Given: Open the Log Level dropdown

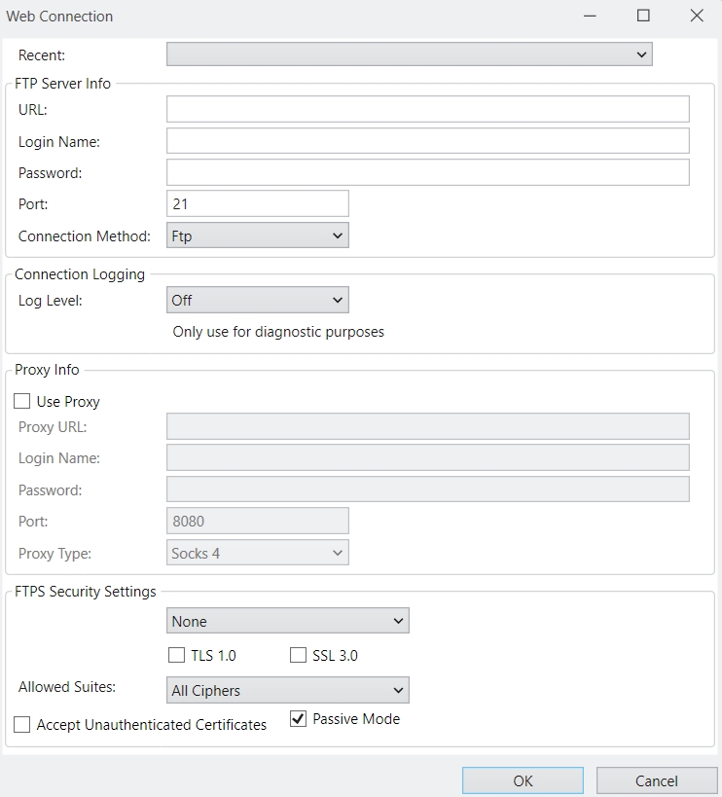Looking at the screenshot, I should click(257, 300).
